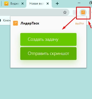Screen dimensions: 92x99
Task: Open a new tab with the plus button
Action: coord(57,4)
